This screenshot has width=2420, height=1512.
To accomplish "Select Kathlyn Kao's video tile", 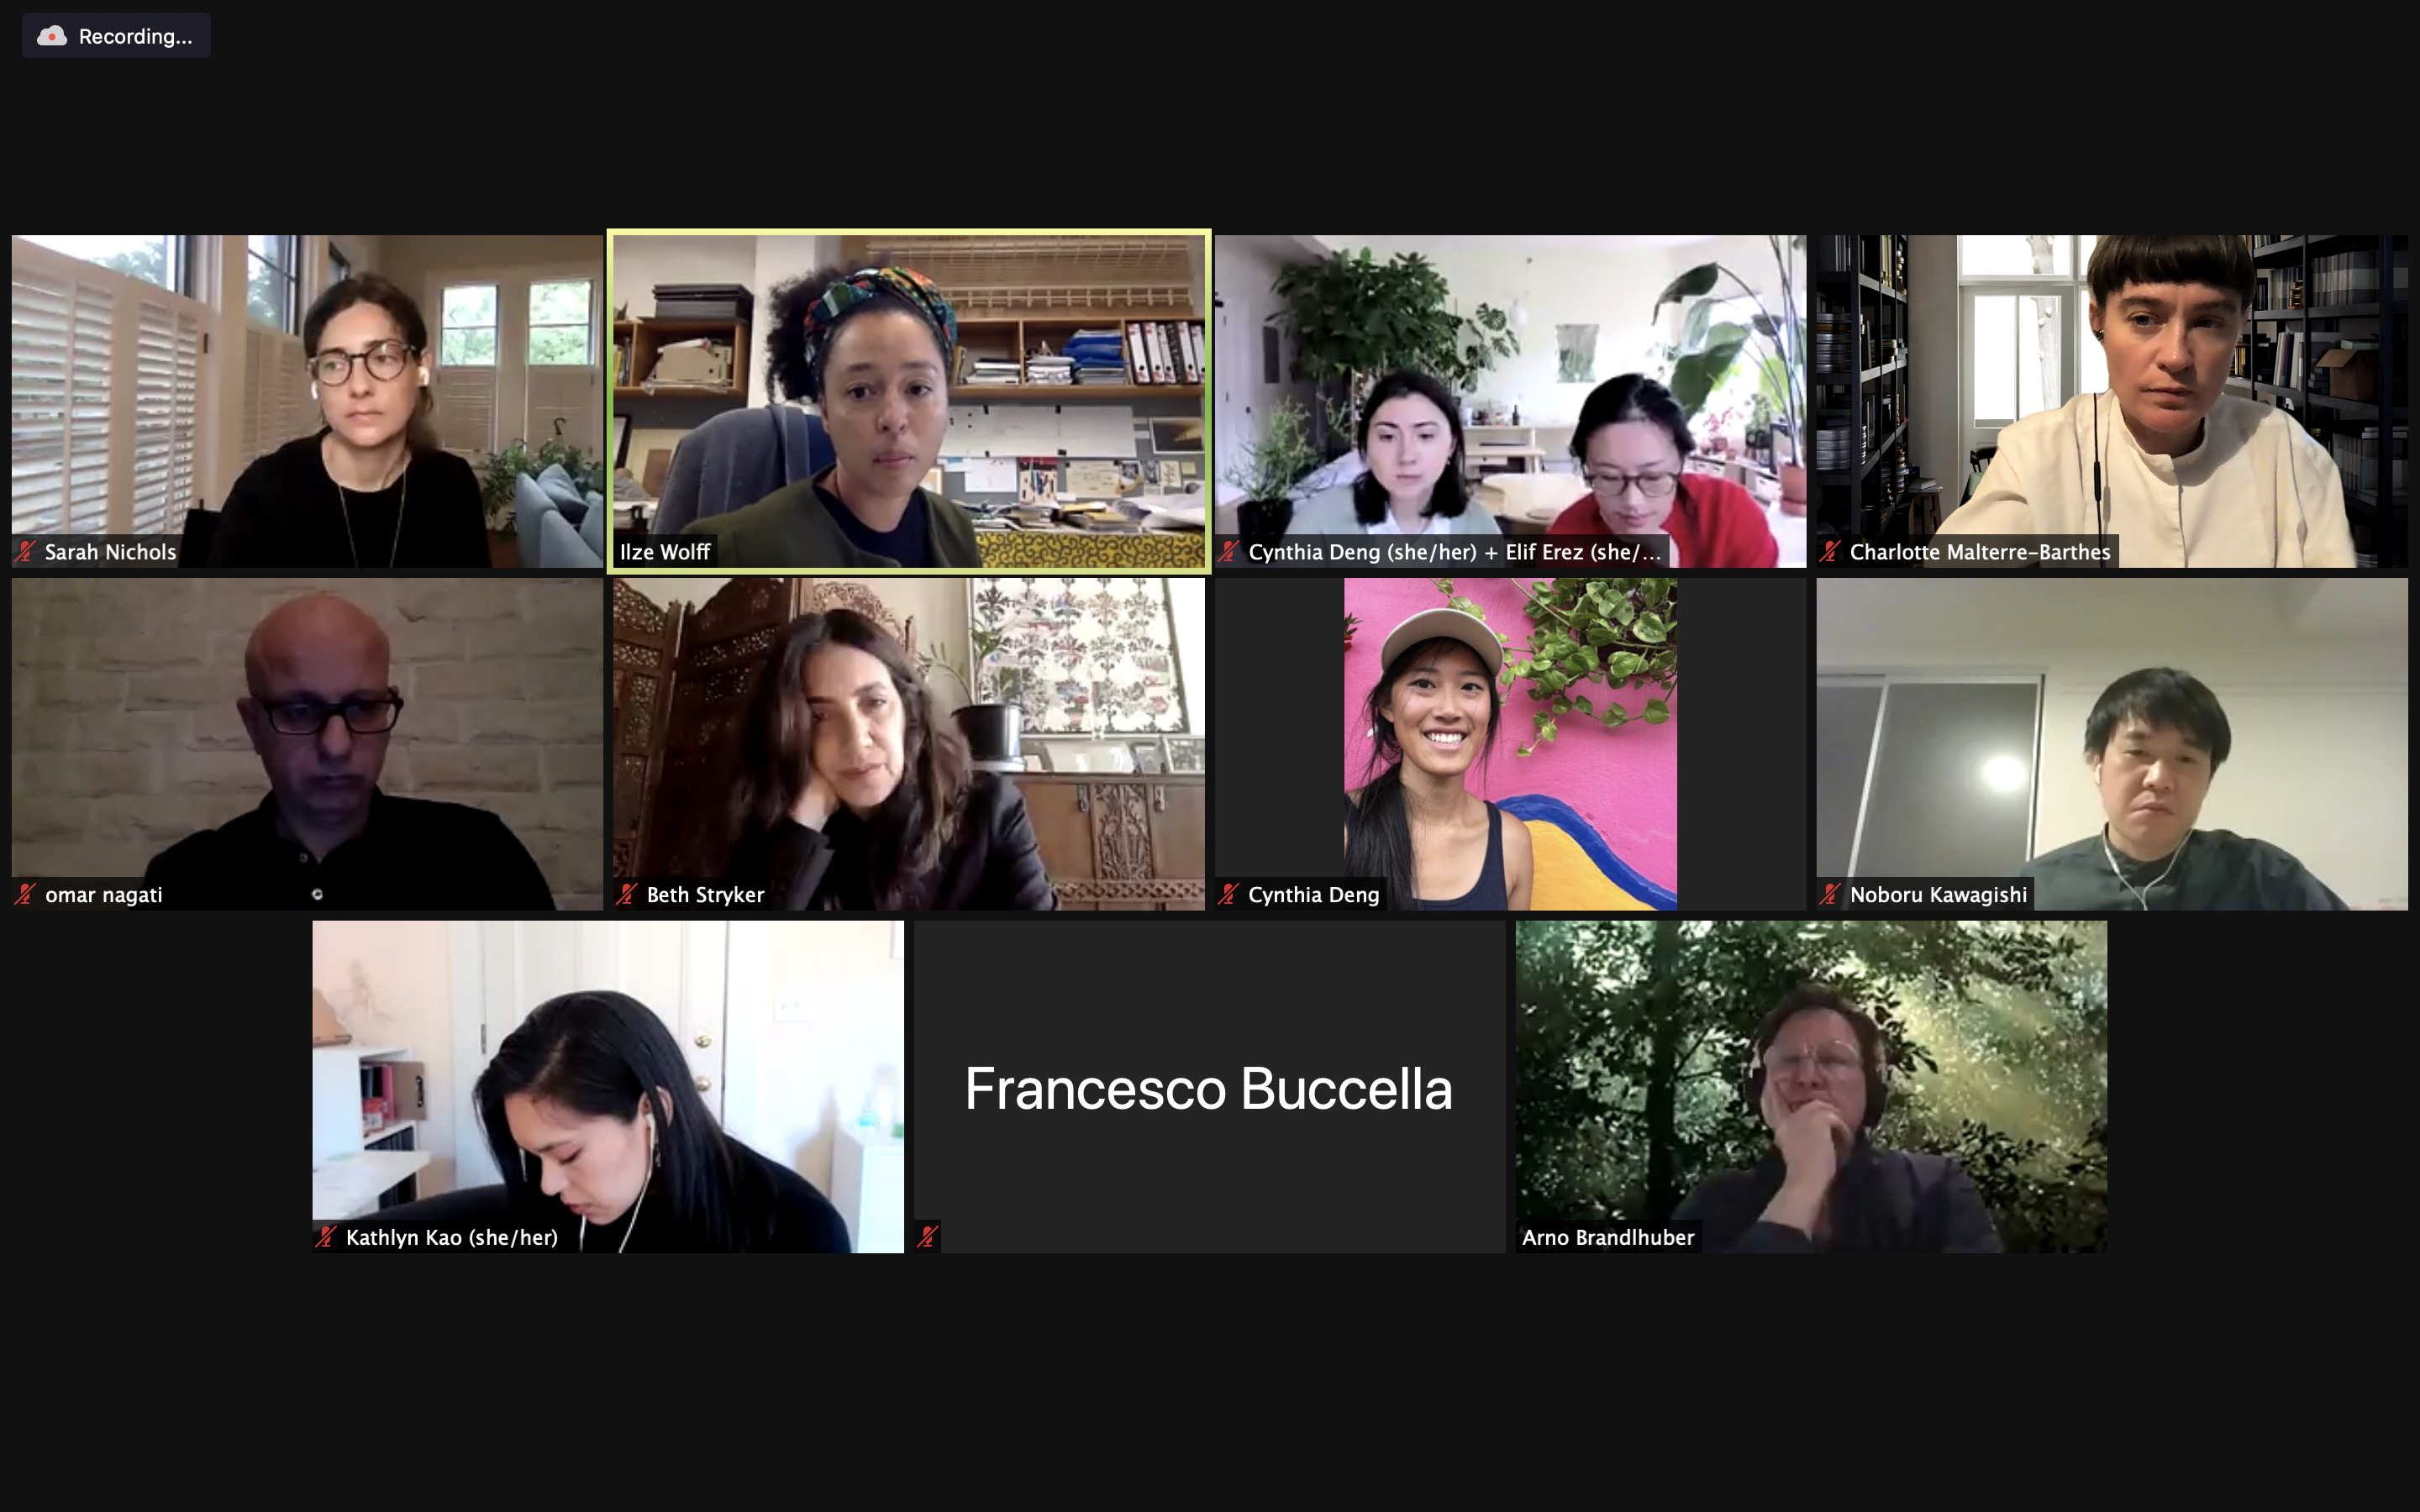I will coord(608,1087).
